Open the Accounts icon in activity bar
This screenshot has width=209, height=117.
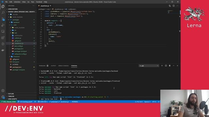tap(3, 91)
